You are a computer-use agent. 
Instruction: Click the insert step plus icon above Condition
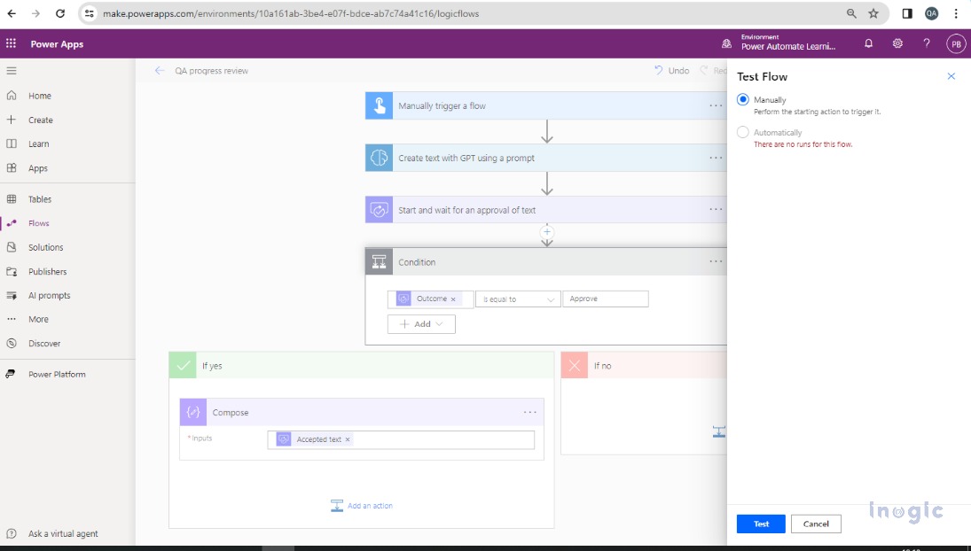pyautogui.click(x=547, y=231)
